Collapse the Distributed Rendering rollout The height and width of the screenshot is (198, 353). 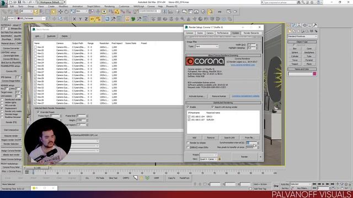[x=223, y=103]
